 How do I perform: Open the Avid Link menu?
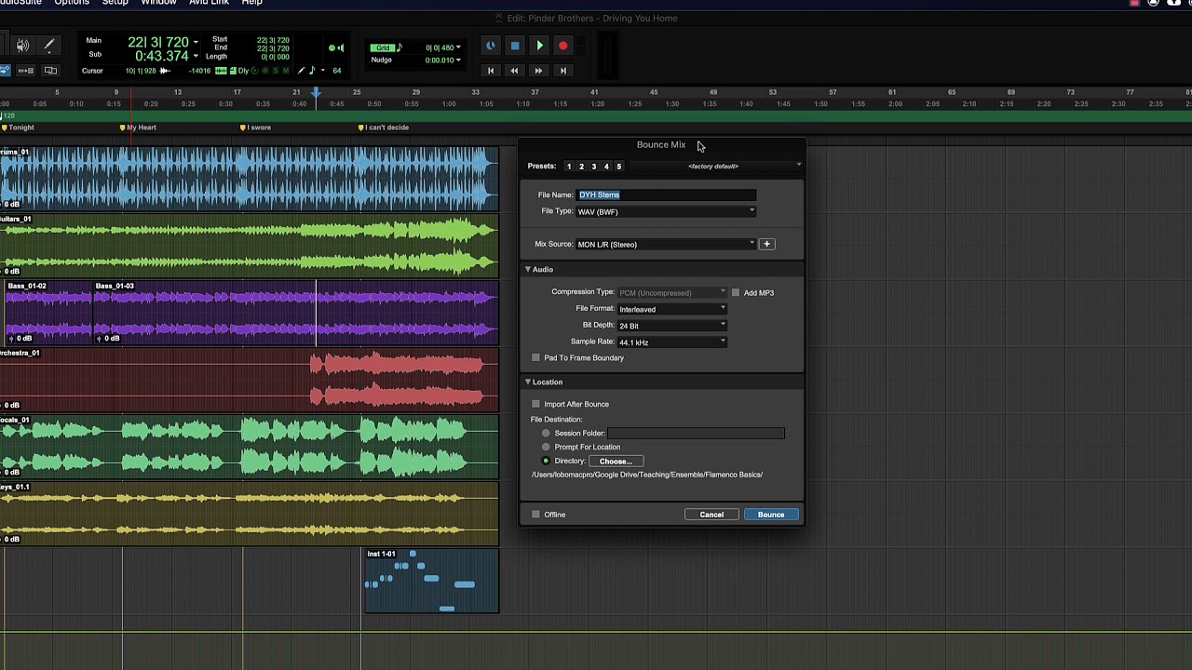[209, 3]
